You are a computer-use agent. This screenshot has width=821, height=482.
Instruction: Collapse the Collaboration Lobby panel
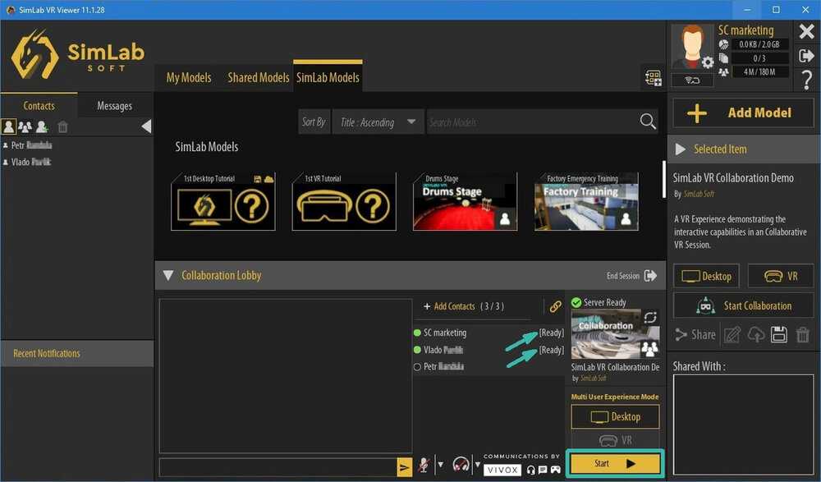(x=168, y=276)
